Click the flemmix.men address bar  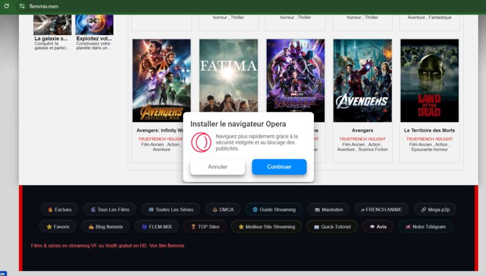coord(44,6)
